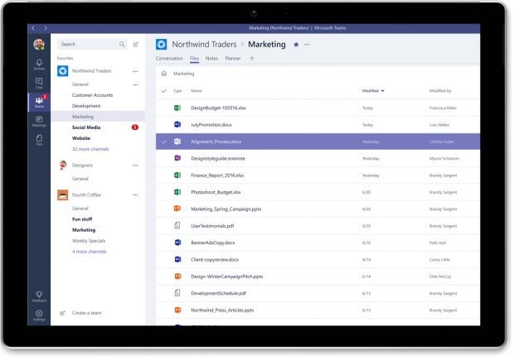
Task: Expand 4 more channels
Action: click(x=90, y=252)
